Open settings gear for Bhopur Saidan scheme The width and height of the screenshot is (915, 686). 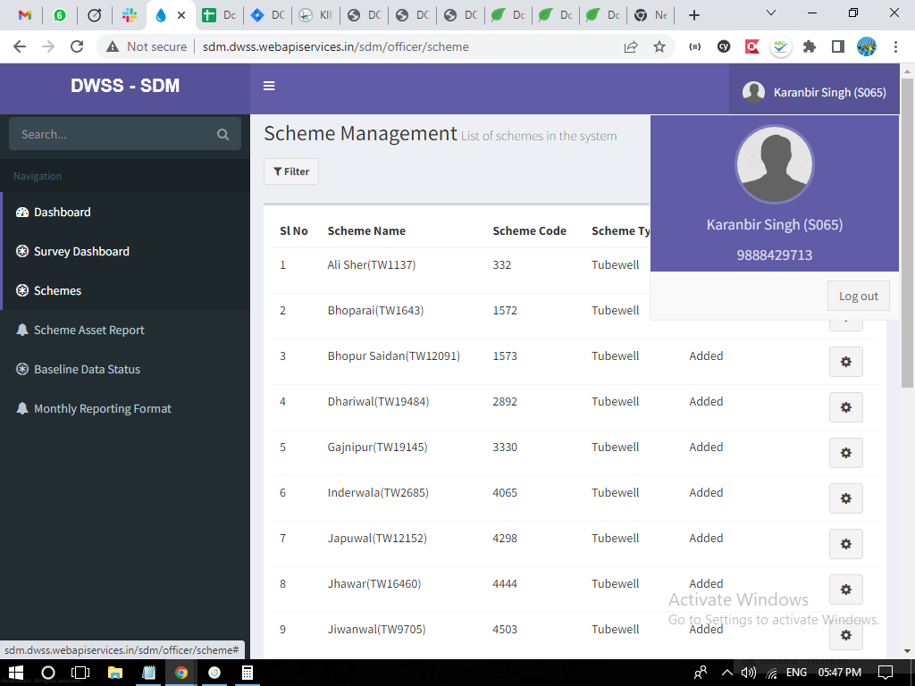coord(845,362)
